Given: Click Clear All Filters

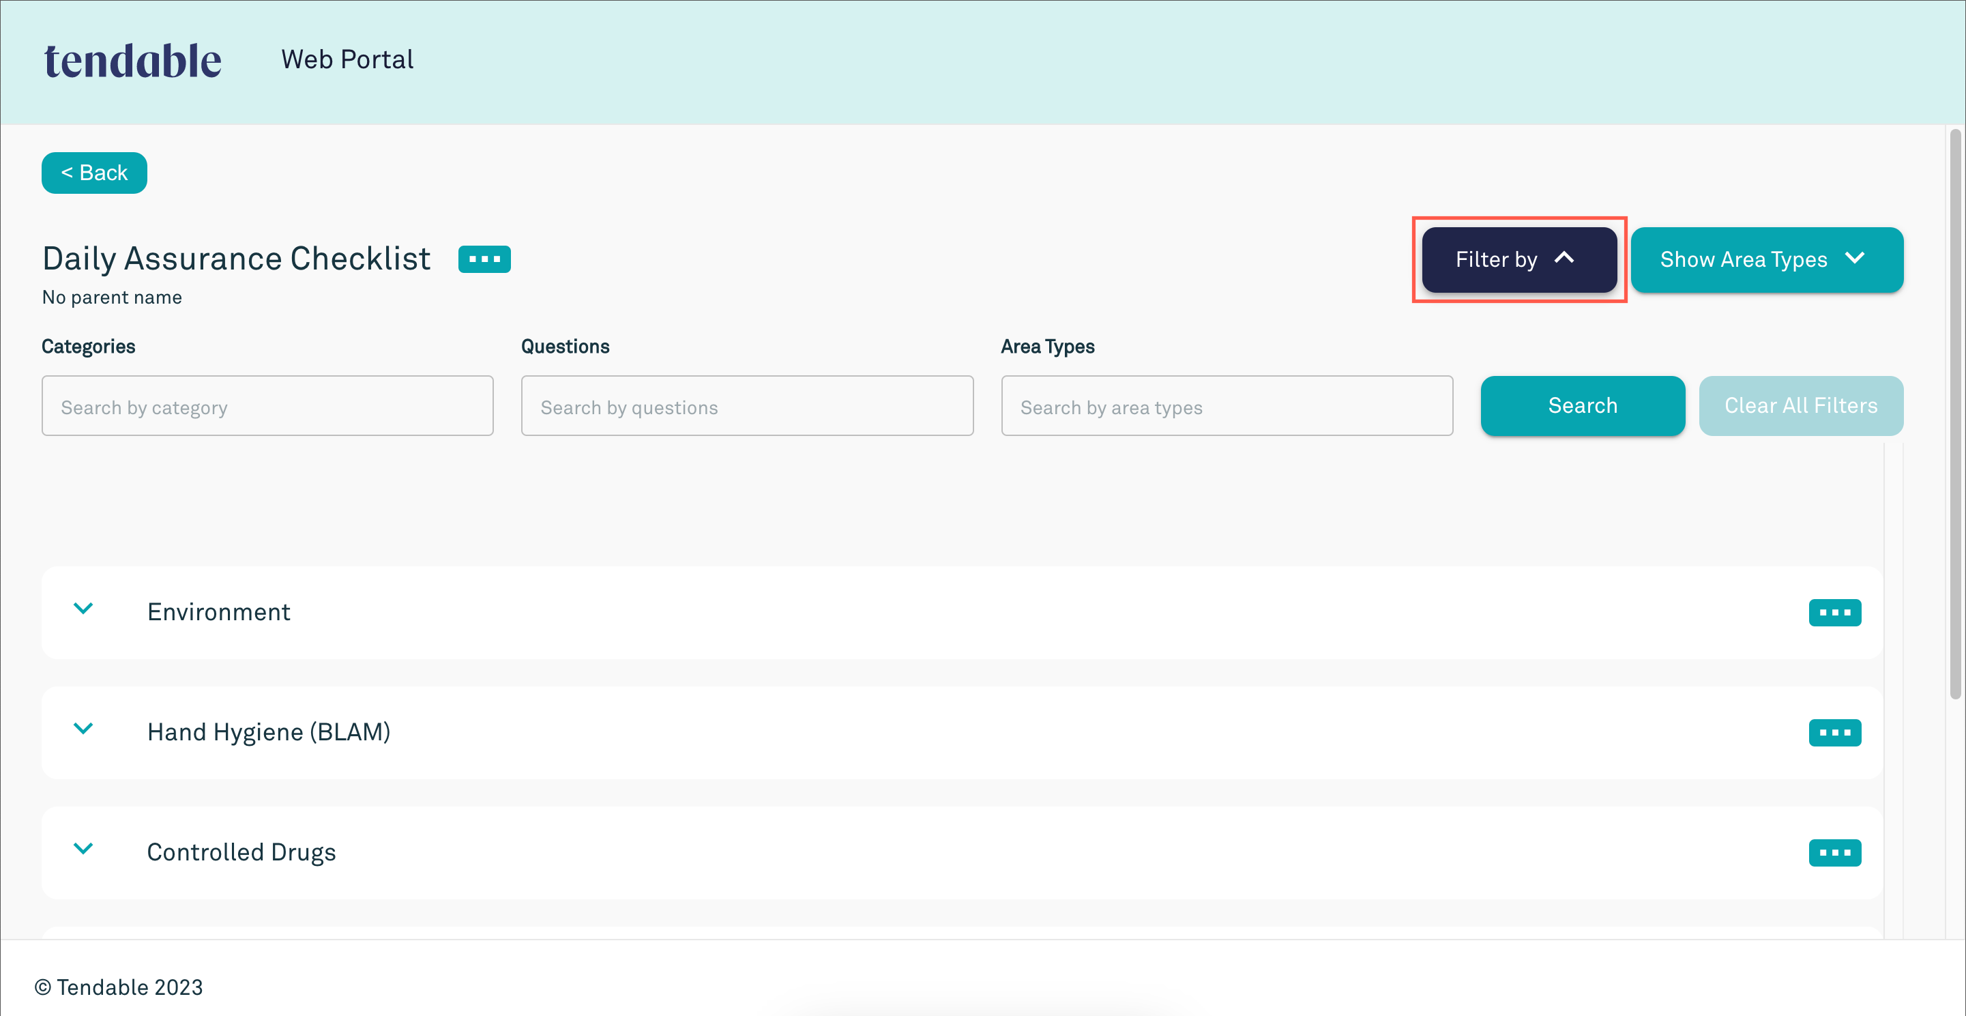Looking at the screenshot, I should [x=1800, y=405].
